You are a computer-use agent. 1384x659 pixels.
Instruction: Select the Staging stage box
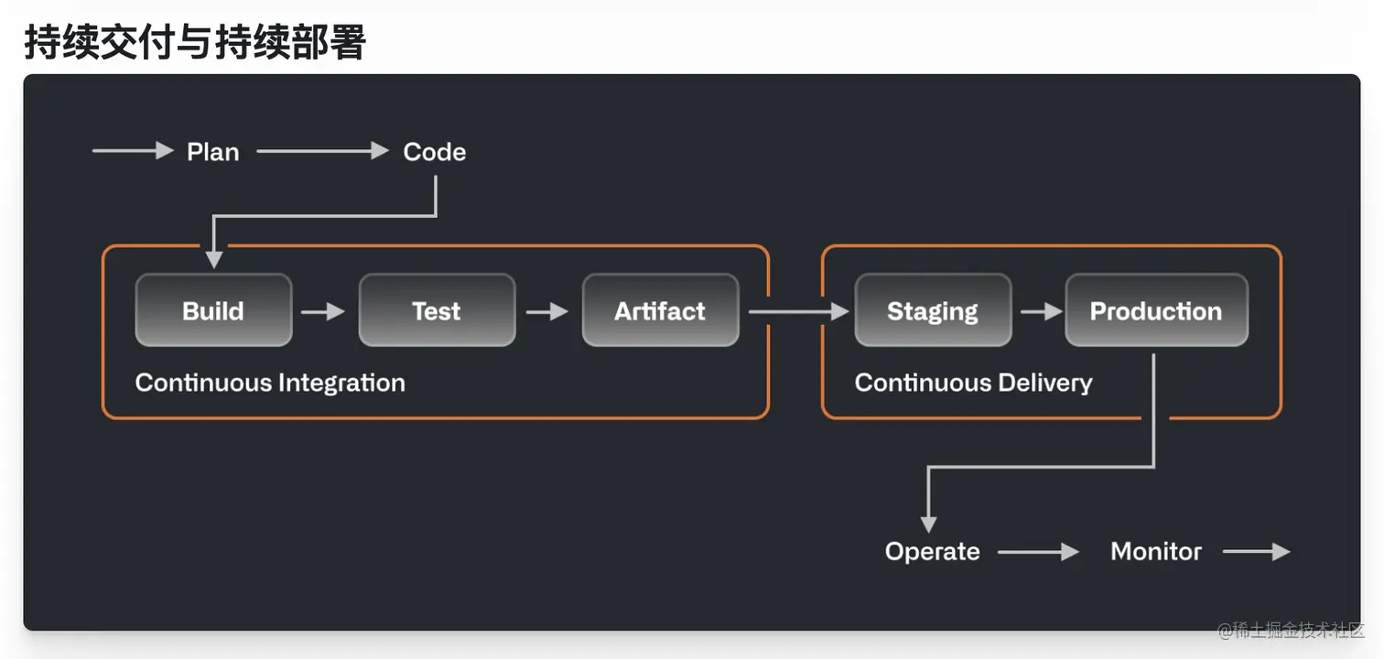click(933, 310)
